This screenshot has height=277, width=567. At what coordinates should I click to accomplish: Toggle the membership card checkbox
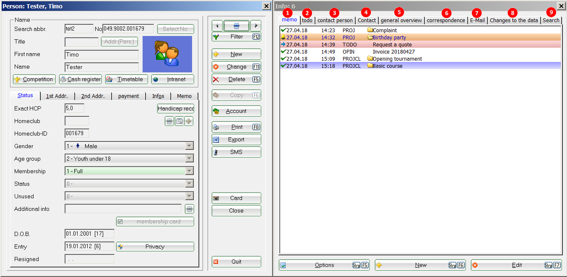point(120,222)
